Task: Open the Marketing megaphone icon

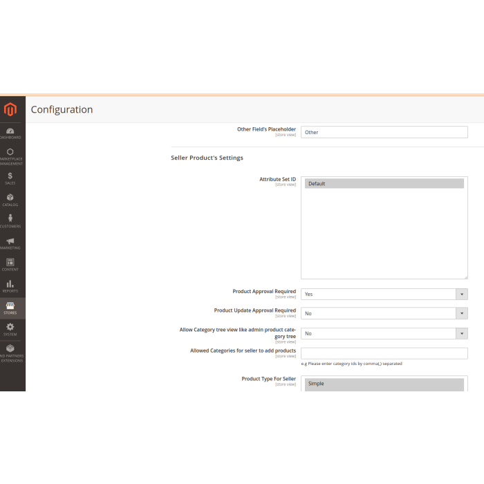Action: click(10, 243)
